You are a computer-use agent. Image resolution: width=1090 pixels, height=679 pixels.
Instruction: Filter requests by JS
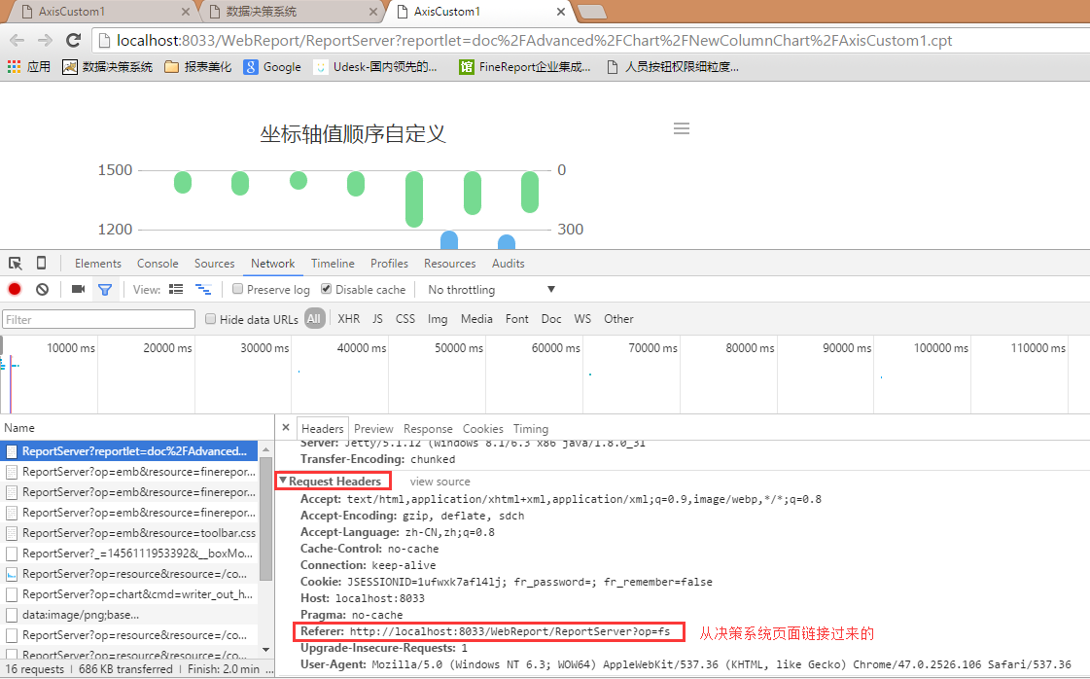coord(377,319)
